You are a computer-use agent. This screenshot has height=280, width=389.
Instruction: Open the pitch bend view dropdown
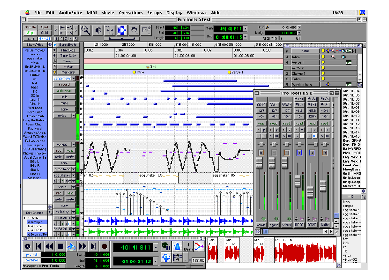point(73,169)
